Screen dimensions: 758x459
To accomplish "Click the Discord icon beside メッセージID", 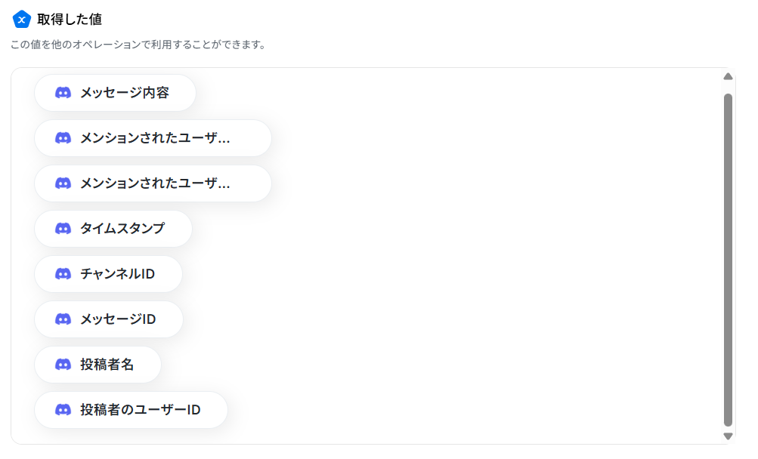I will (x=63, y=319).
